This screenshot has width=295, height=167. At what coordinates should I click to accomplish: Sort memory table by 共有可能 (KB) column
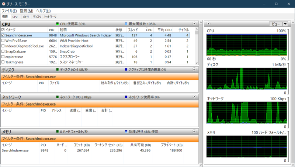tap(140, 145)
